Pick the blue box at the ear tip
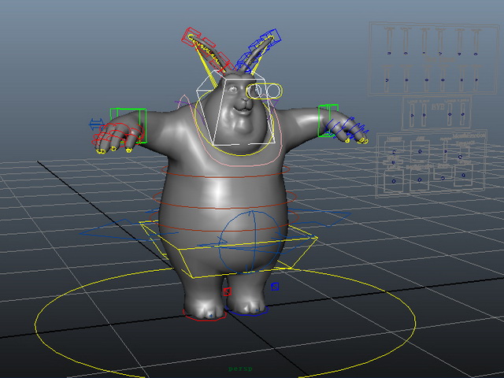 272,36
